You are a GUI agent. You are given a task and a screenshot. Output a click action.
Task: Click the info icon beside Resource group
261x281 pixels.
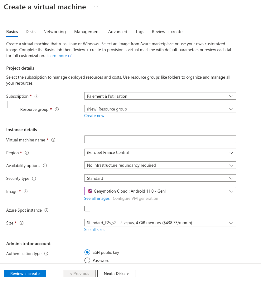point(57,109)
